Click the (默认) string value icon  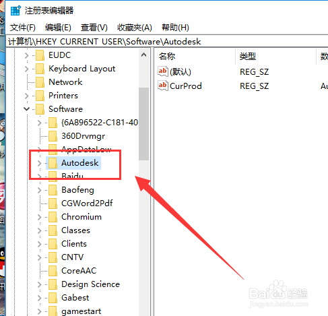[163, 72]
